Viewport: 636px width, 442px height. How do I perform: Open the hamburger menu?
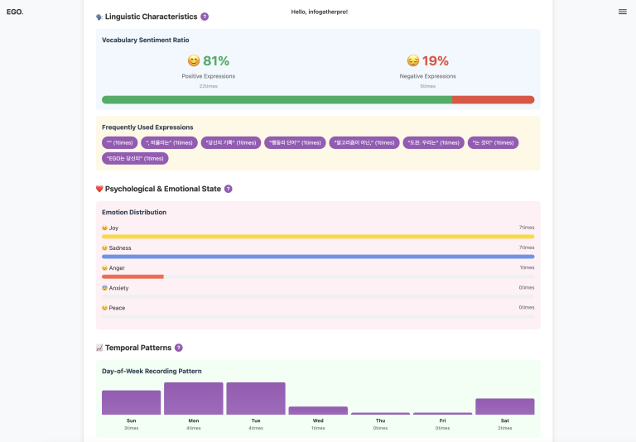click(622, 12)
